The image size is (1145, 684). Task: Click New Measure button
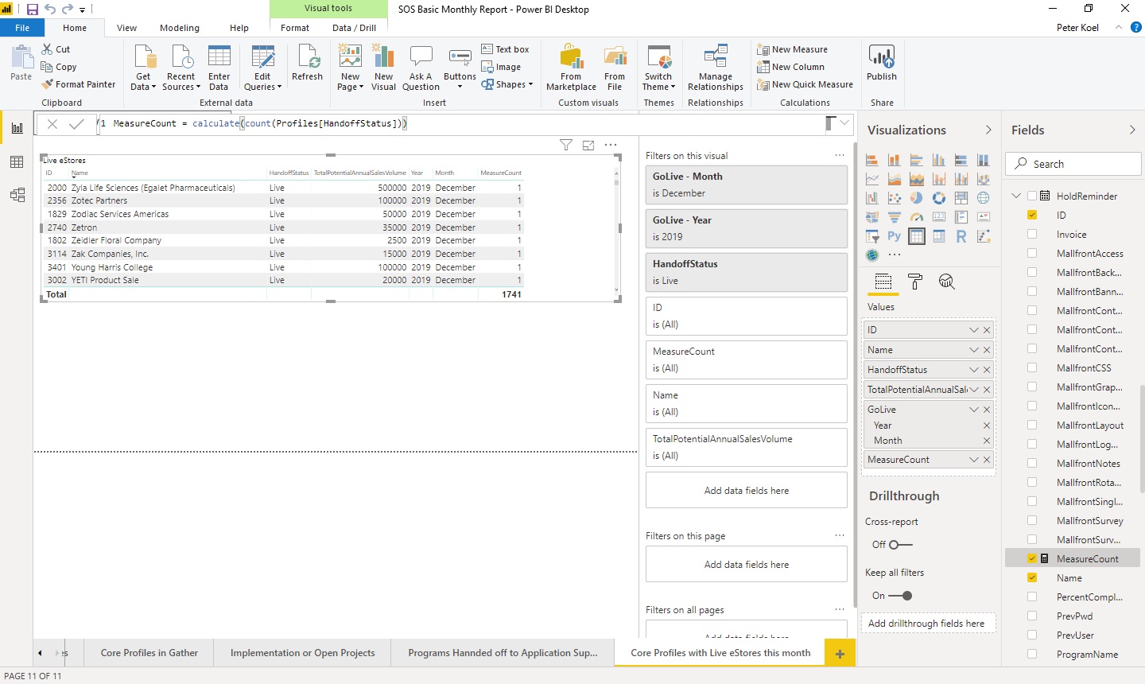point(792,49)
